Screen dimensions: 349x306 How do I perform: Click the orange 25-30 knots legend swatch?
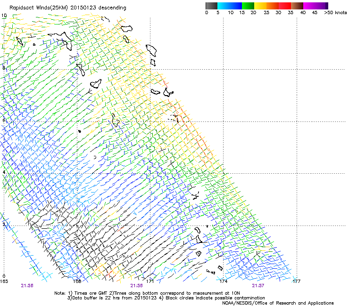(273, 6)
